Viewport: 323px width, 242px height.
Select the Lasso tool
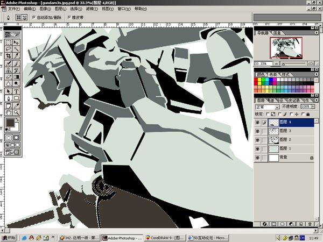(9, 49)
